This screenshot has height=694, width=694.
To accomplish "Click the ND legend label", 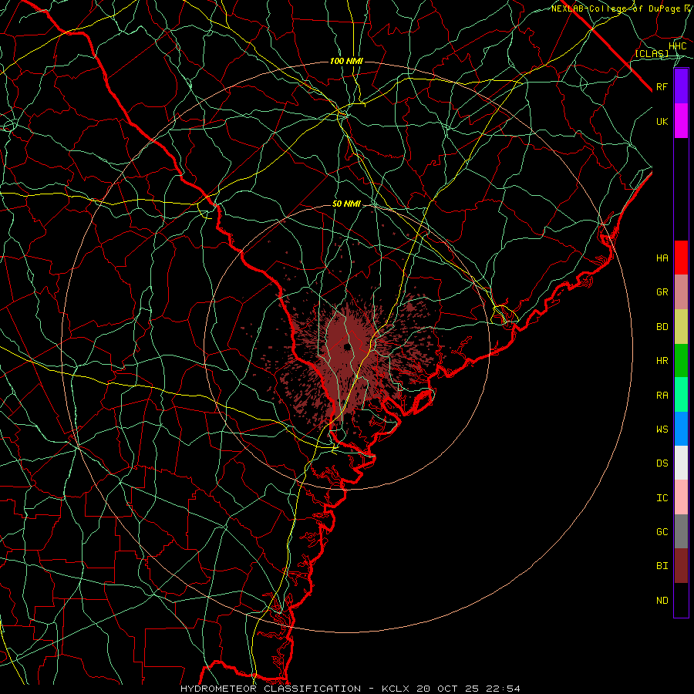I will (x=662, y=601).
